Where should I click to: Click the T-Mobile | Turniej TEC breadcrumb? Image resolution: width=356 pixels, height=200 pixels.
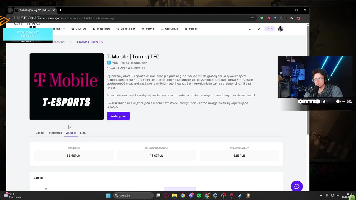(x=90, y=42)
